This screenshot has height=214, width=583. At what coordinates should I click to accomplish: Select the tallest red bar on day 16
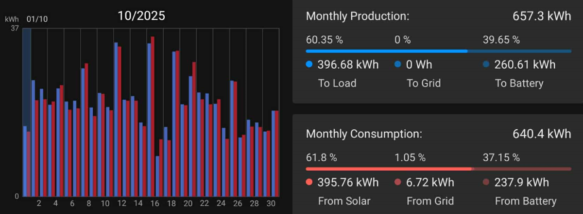click(153, 116)
